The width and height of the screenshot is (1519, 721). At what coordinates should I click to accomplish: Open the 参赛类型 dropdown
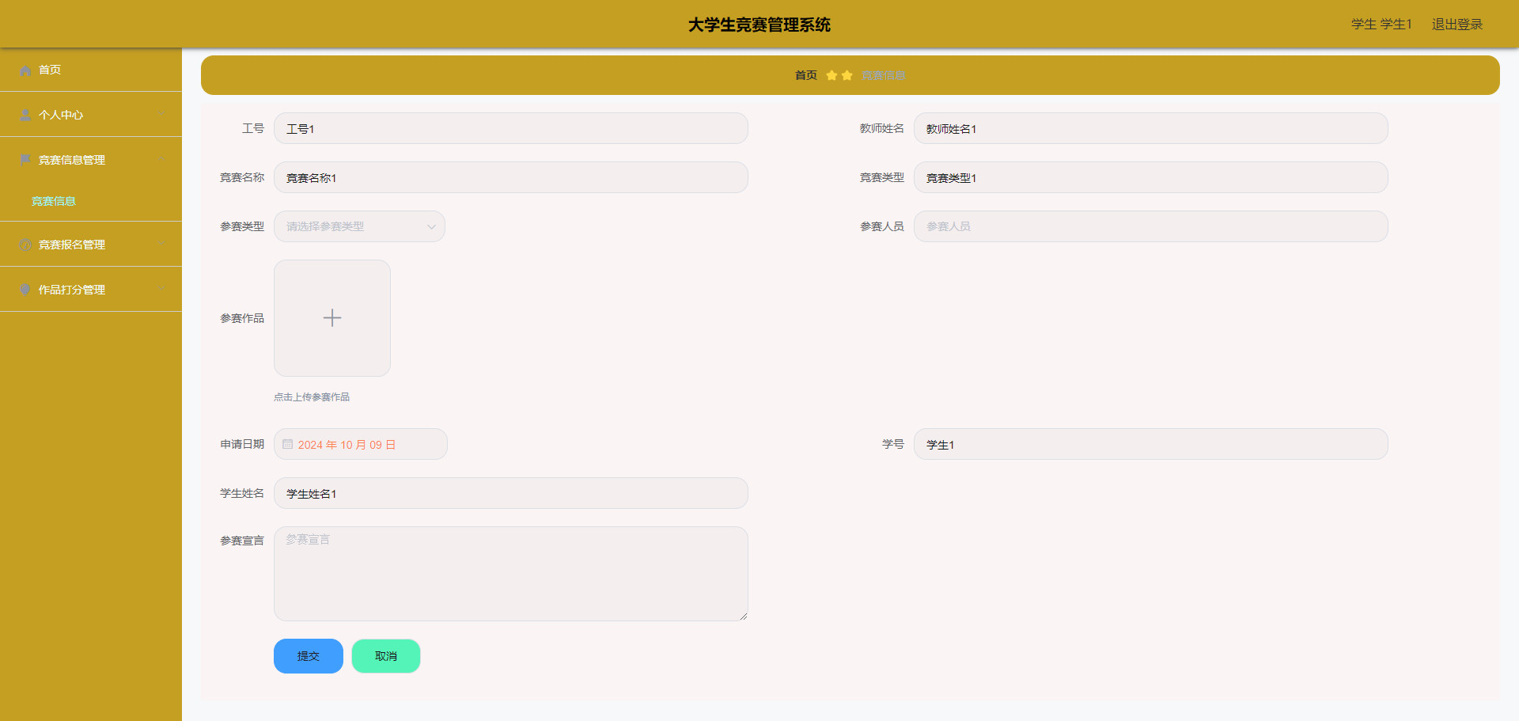[359, 226]
